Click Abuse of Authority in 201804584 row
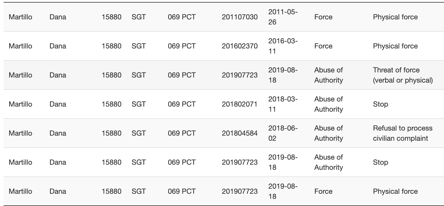 [x=328, y=133]
